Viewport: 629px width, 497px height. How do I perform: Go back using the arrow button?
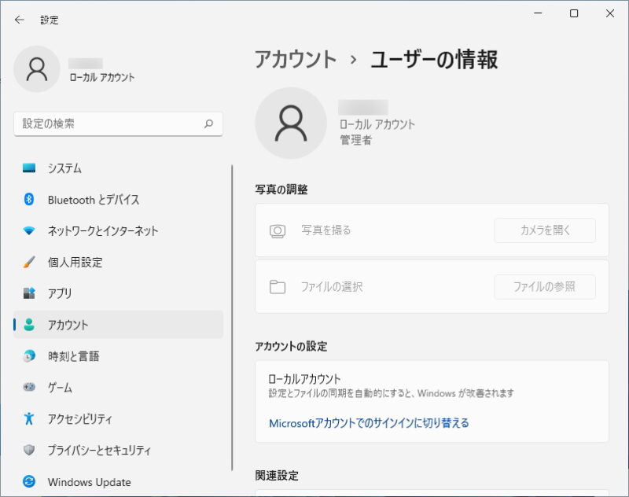click(x=20, y=20)
